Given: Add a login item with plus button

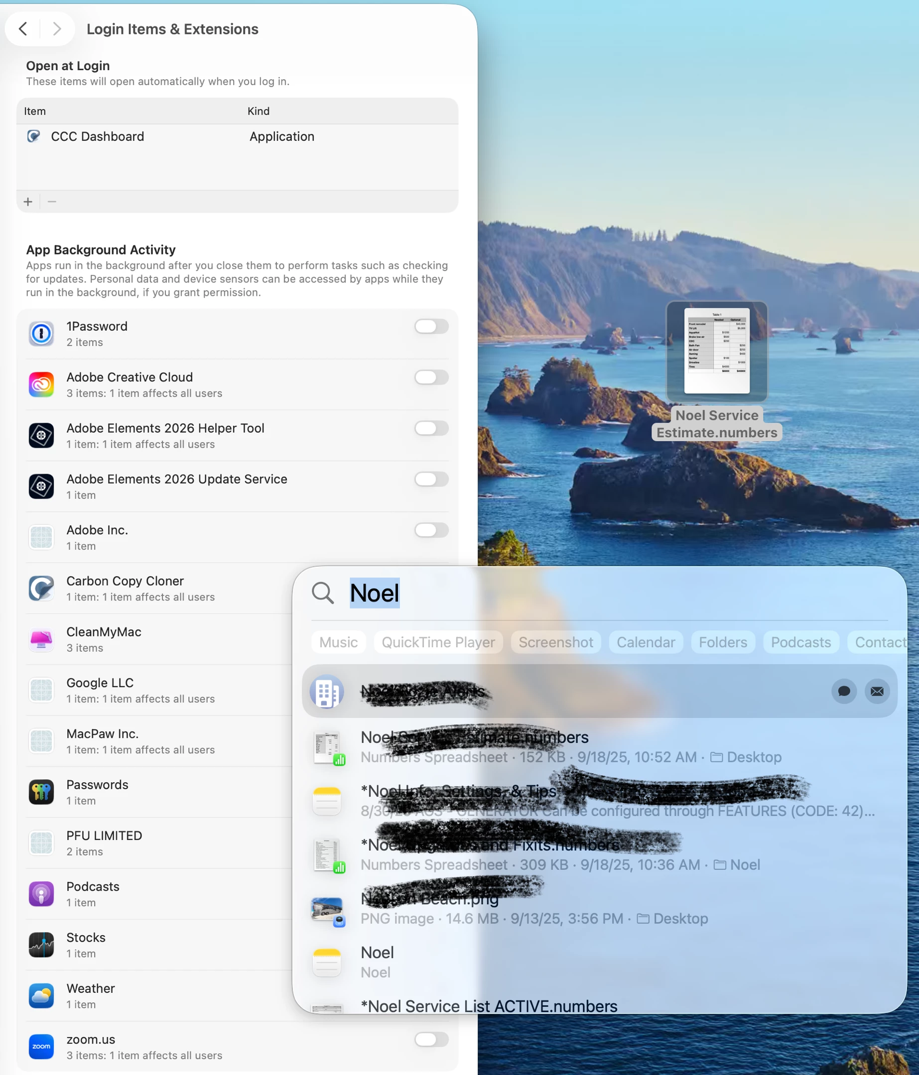Looking at the screenshot, I should coord(28,201).
